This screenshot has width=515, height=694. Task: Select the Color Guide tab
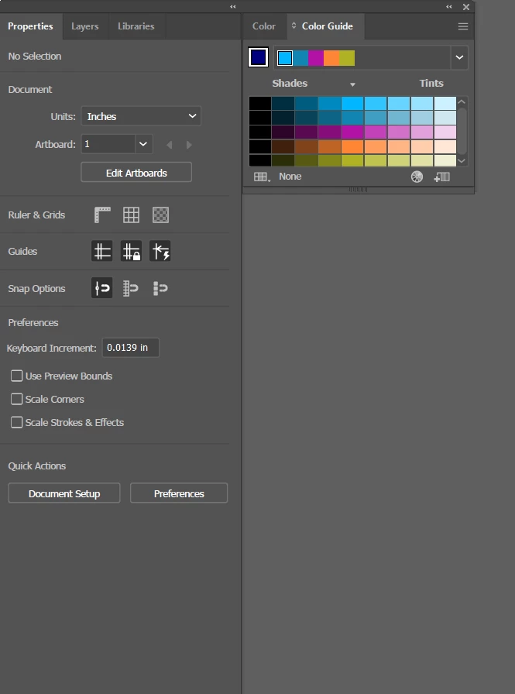pos(328,26)
